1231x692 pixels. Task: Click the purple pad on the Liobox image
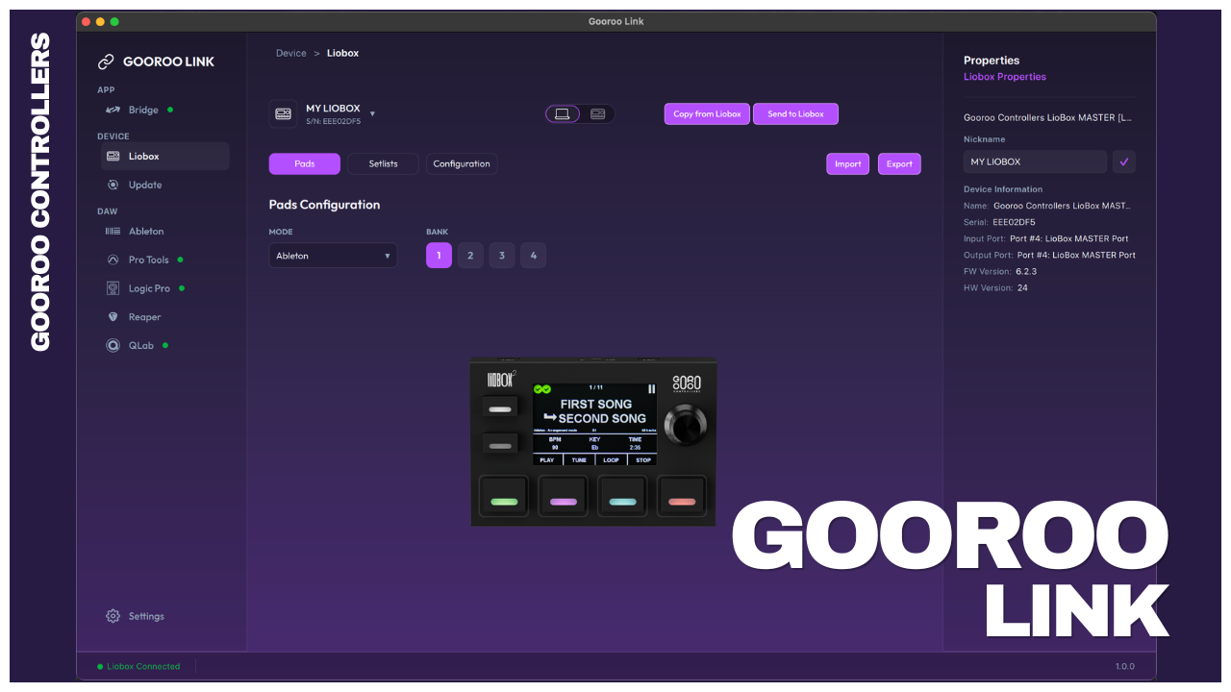563,498
